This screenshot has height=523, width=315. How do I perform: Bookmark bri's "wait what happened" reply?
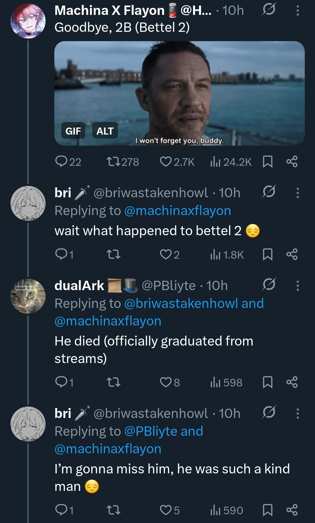click(x=267, y=254)
